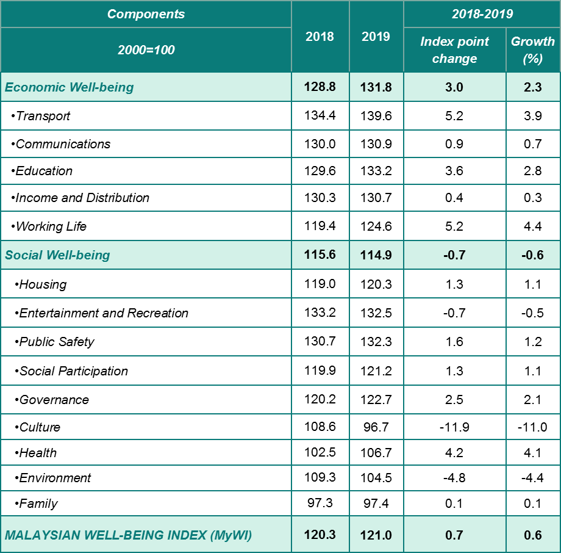Select the -0.6 growth cell for Social Well-being
The image size is (561, 553).
coord(532,255)
